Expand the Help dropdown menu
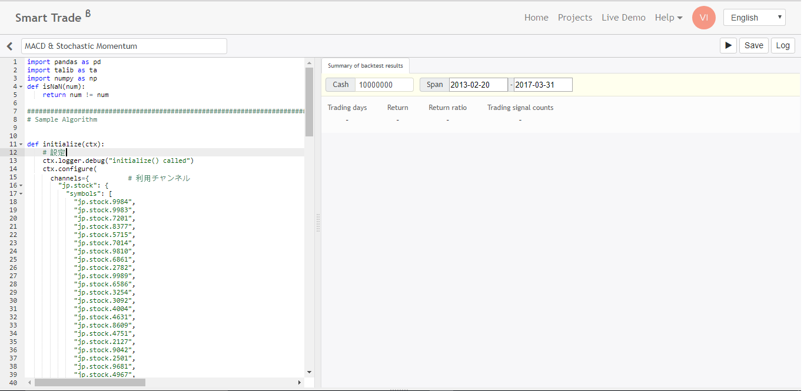804x391 pixels. coord(669,18)
